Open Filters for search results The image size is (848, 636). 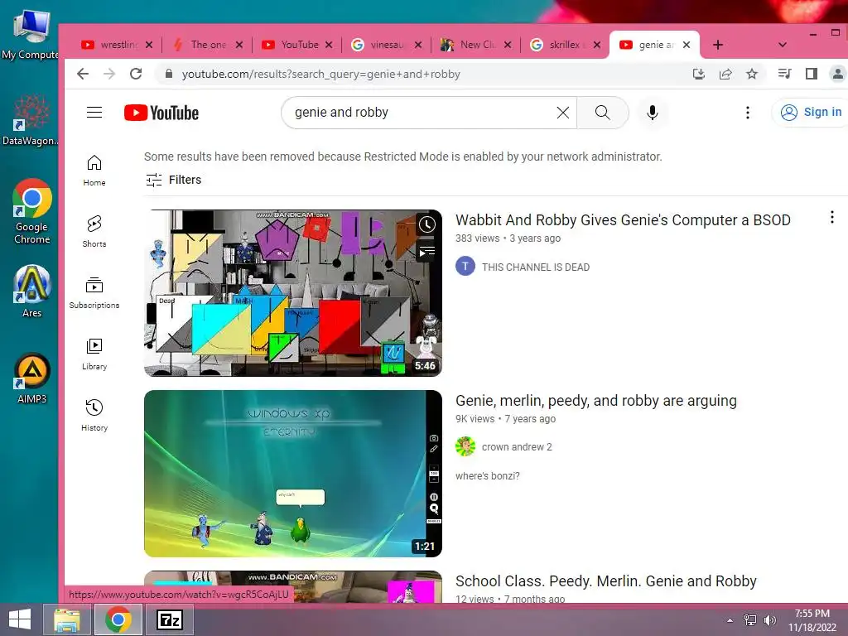pyautogui.click(x=174, y=180)
